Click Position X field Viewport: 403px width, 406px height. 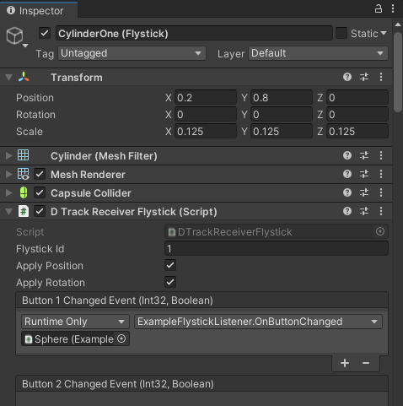coord(206,98)
